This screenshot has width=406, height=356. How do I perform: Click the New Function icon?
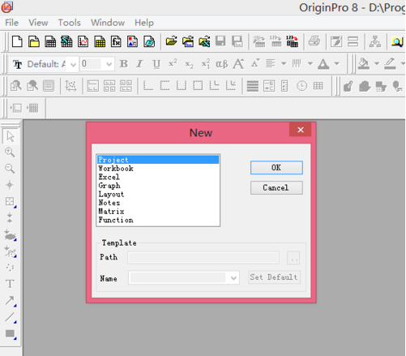116,42
